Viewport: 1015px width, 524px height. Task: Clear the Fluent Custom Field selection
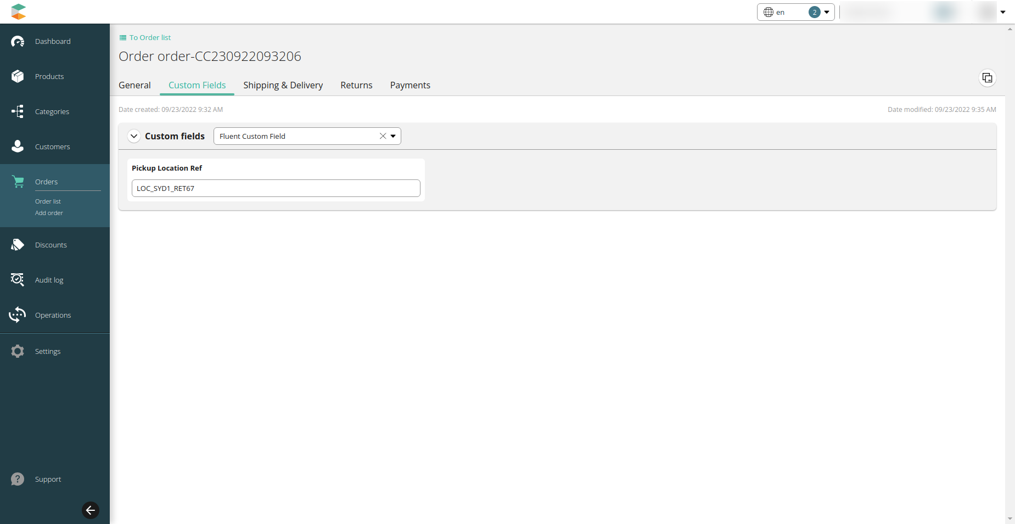coord(383,136)
